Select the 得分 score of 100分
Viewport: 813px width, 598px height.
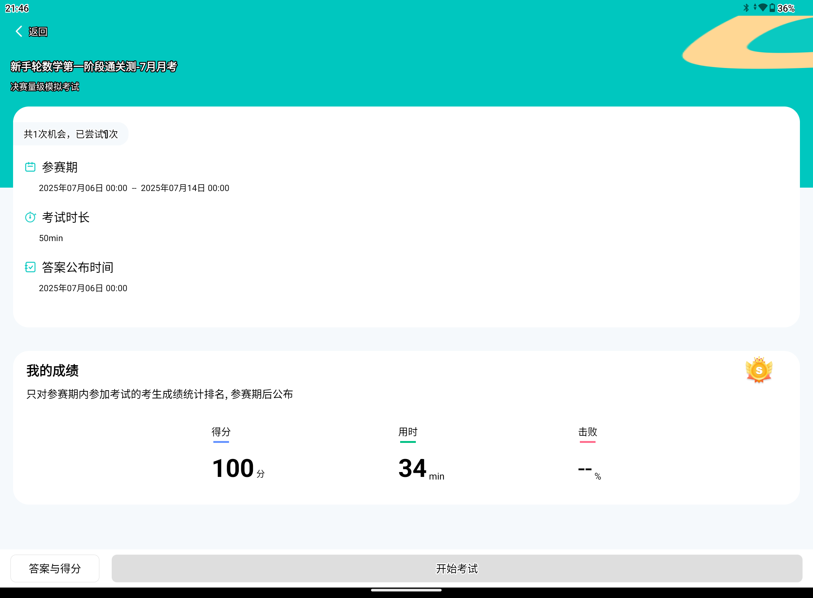(x=235, y=468)
